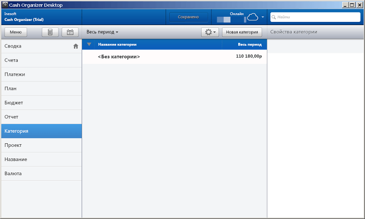This screenshot has height=219, width=365.
Task: Open the Сводка section
Action: [x=42, y=46]
